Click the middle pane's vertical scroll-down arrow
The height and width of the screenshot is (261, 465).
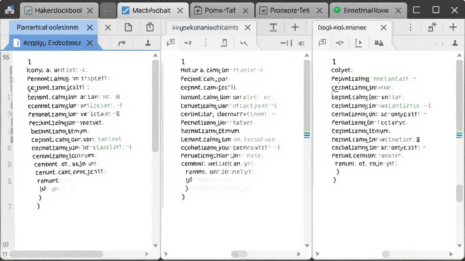[x=307, y=246]
